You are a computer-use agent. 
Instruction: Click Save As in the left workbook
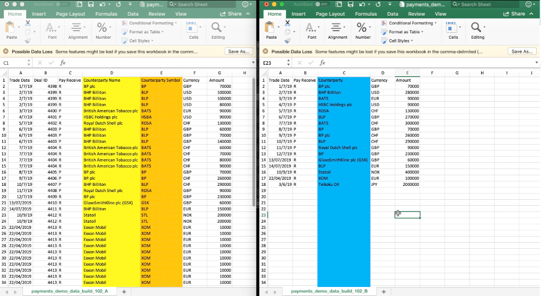click(x=239, y=51)
